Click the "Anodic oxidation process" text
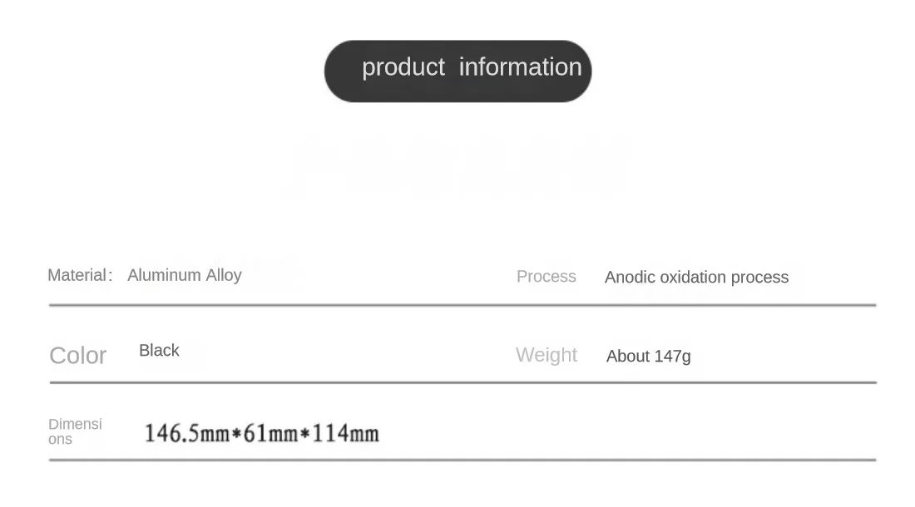Image resolution: width=915 pixels, height=507 pixels. tap(696, 278)
